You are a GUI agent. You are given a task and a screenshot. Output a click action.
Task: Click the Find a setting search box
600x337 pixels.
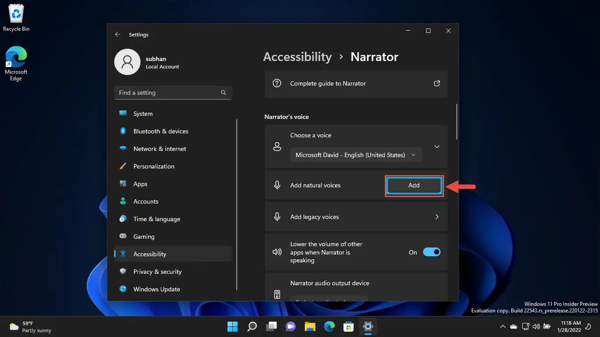173,93
